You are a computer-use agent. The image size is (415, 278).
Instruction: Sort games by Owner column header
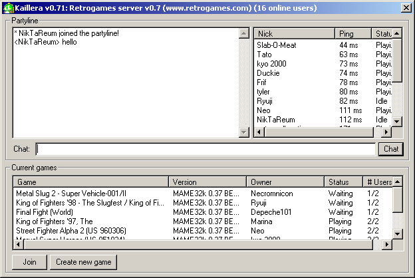[285, 182]
